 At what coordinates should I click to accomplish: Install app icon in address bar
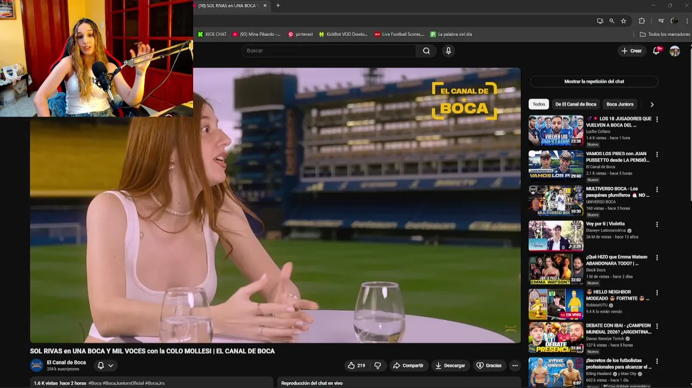600,21
